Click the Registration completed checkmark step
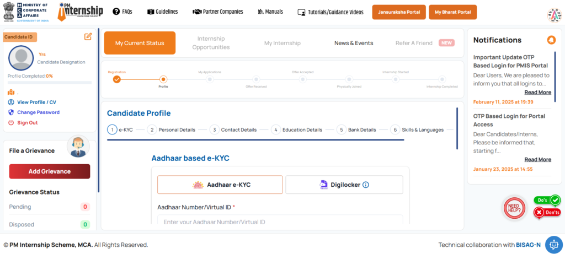Viewport: 565px width, 254px height. [116, 79]
